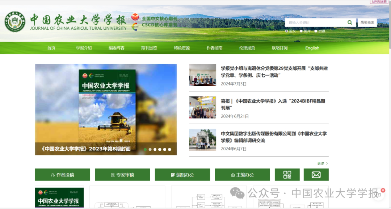391x209 pixels.
Task: Go to the fifth carousel slide dot
Action: coord(165,149)
